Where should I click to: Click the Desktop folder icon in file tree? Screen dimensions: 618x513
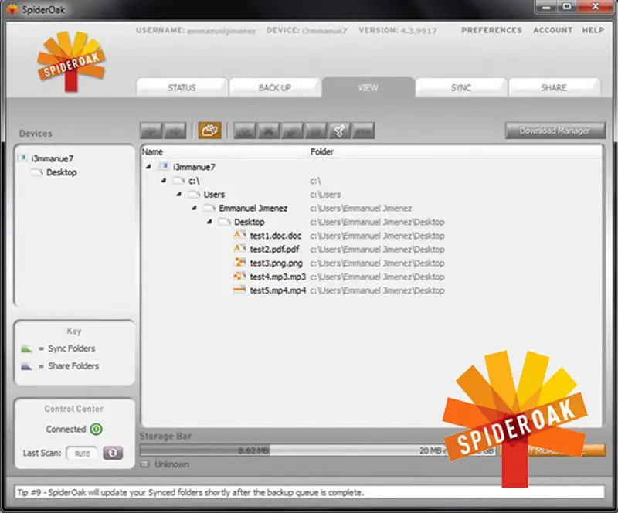pos(225,222)
